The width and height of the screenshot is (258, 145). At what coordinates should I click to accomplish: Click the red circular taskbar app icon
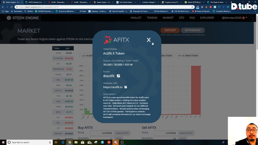(x=109, y=142)
